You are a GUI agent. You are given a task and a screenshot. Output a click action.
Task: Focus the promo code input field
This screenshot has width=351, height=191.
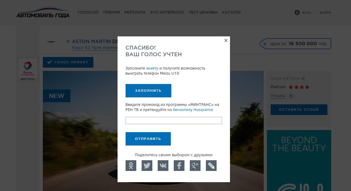pos(174,120)
